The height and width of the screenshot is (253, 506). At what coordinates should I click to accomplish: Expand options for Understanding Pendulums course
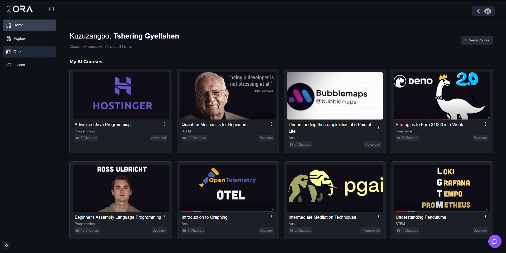[x=486, y=217]
